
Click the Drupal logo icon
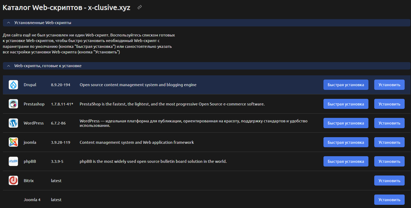click(x=13, y=85)
